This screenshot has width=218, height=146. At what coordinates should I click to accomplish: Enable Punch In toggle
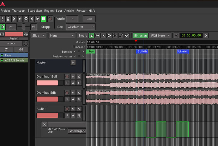[72, 19]
